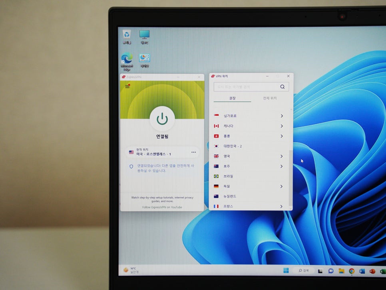This screenshot has height=290, width=386.
Task: Toggle the VPN power button off
Action: click(x=162, y=118)
